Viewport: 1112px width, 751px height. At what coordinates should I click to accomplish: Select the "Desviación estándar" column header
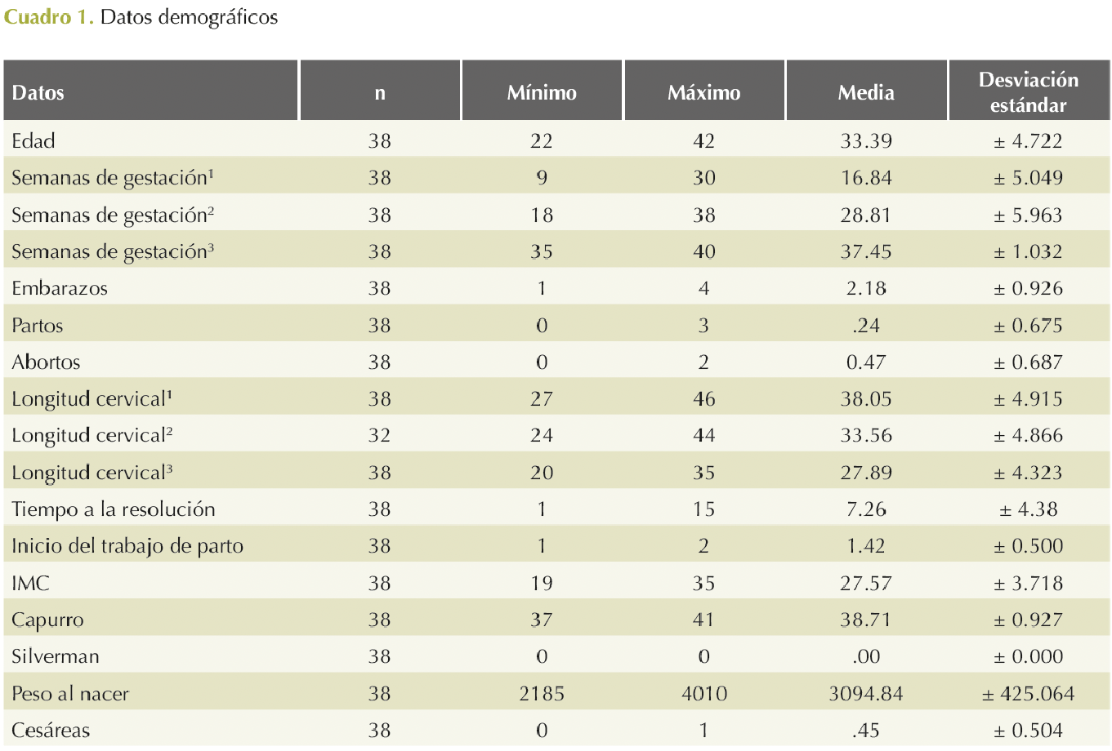click(1028, 92)
